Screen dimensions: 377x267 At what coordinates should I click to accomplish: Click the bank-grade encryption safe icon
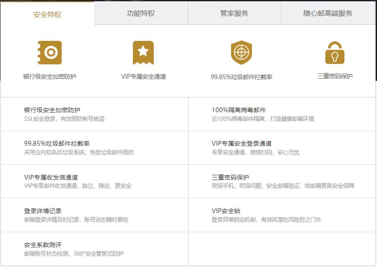tap(49, 53)
